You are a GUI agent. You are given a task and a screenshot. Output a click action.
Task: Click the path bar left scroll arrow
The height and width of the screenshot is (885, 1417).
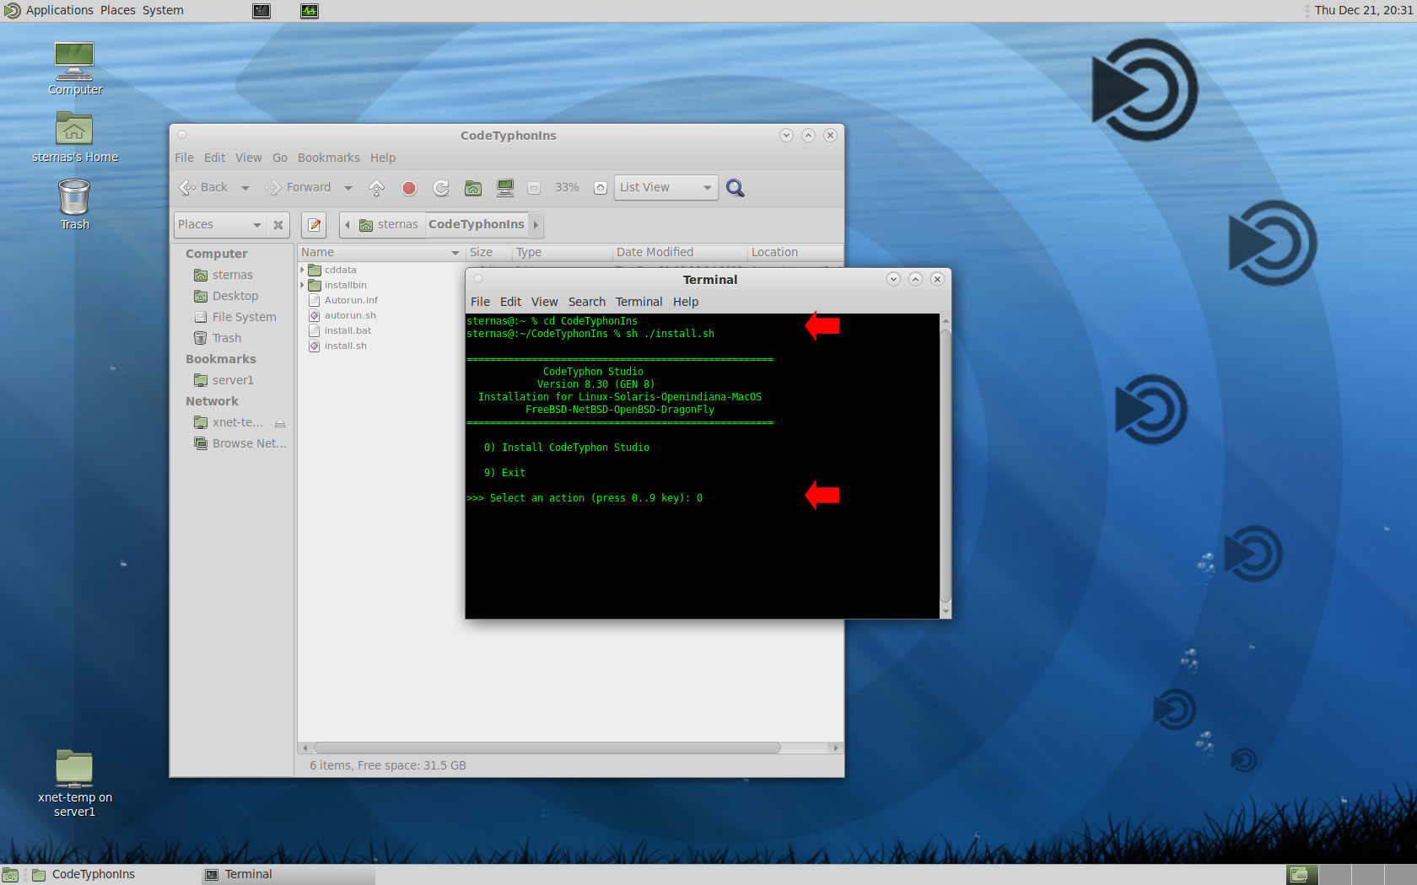point(348,225)
